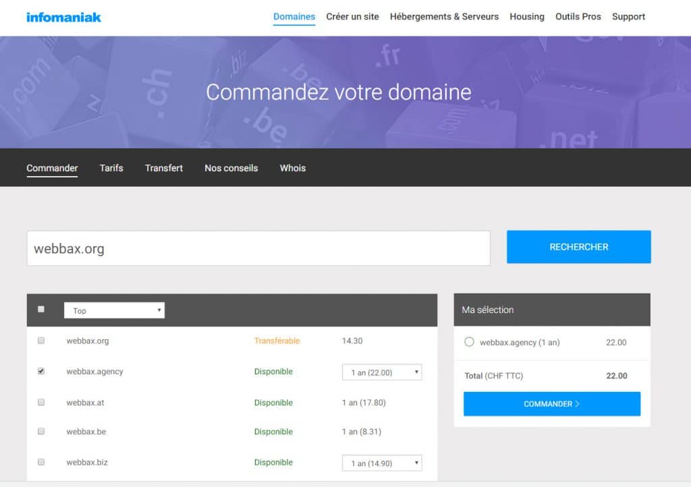Click the total amount 22.00 in bold

[617, 376]
